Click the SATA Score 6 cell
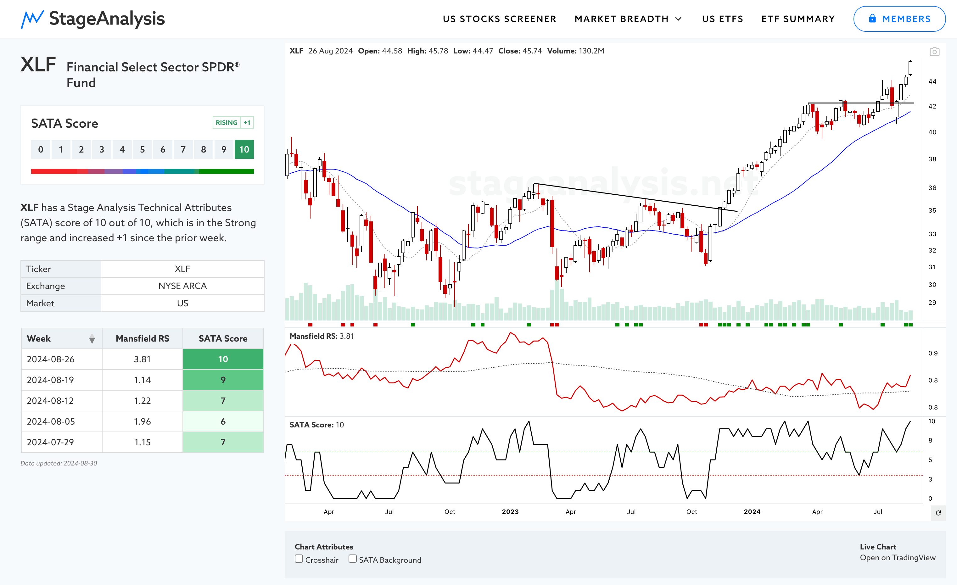957x585 pixels. (x=223, y=421)
